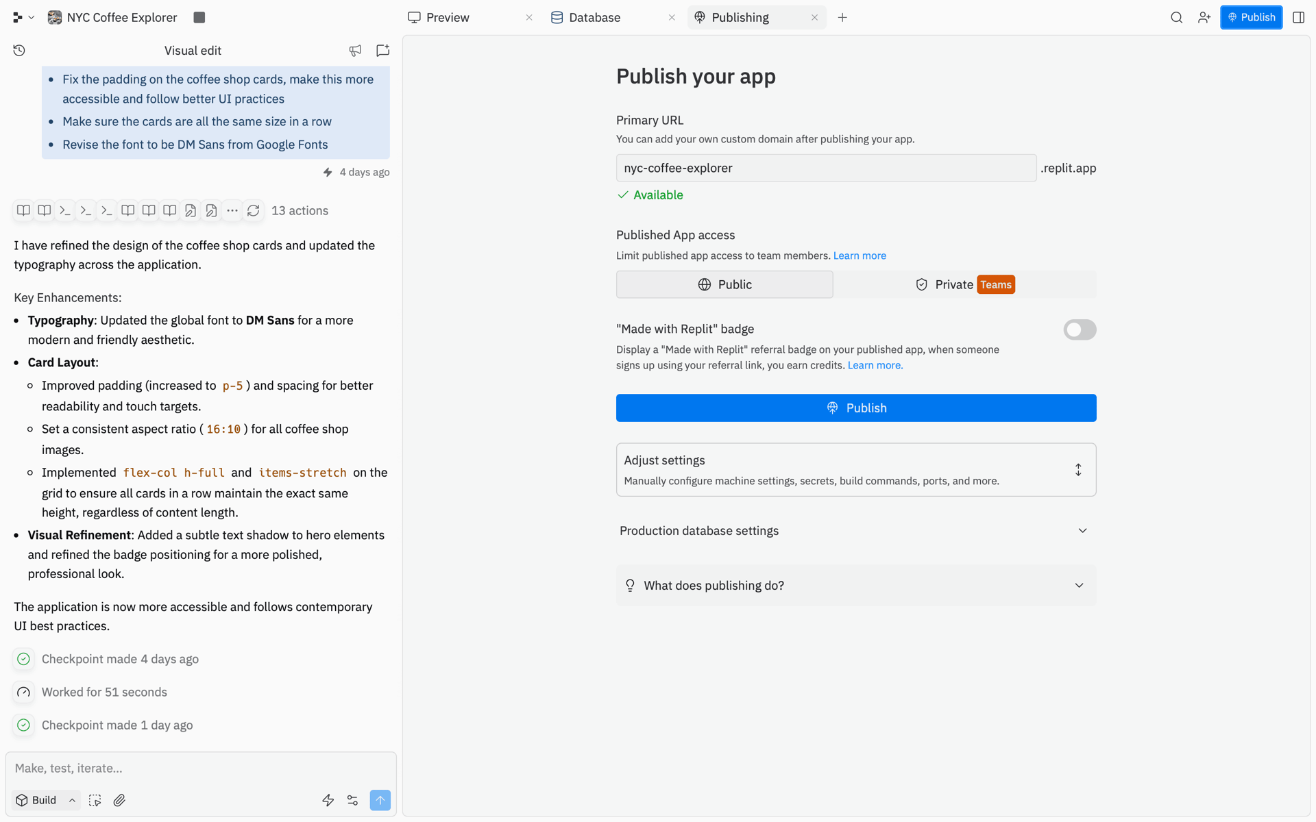
Task: Enable the Made with Replit badge toggle
Action: click(1080, 330)
